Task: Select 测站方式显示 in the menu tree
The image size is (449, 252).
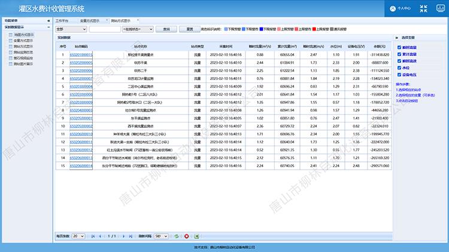Action: (23, 47)
